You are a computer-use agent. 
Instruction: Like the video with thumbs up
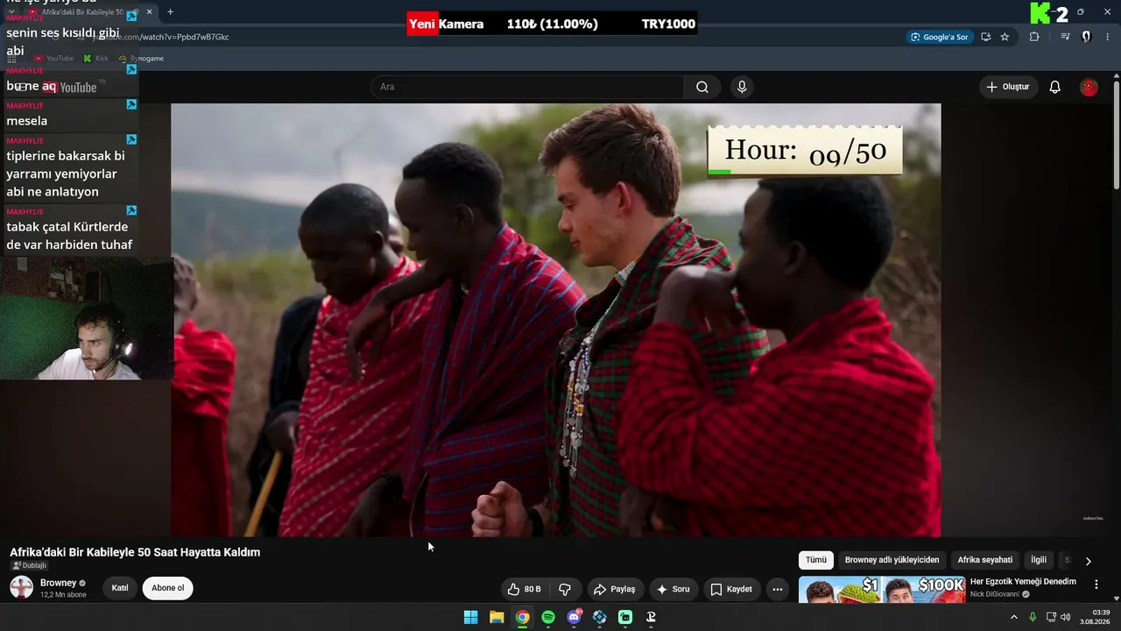tap(524, 589)
